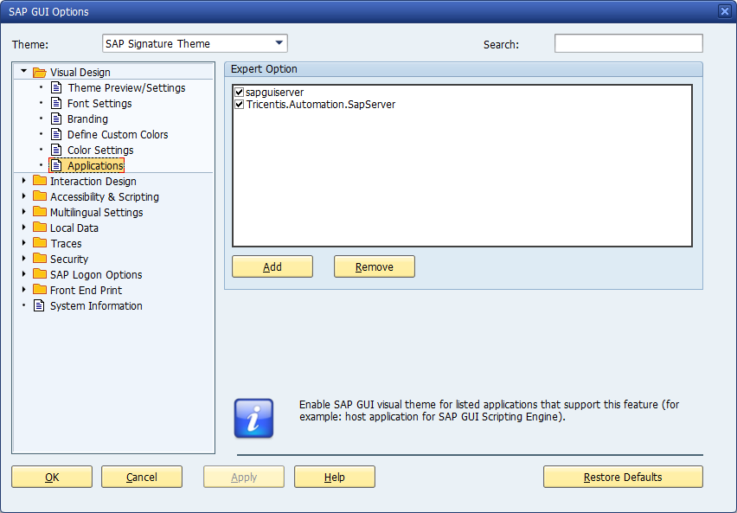Viewport: 737px width, 513px height.
Task: Expand the Interaction Design node
Action: pyautogui.click(x=24, y=181)
